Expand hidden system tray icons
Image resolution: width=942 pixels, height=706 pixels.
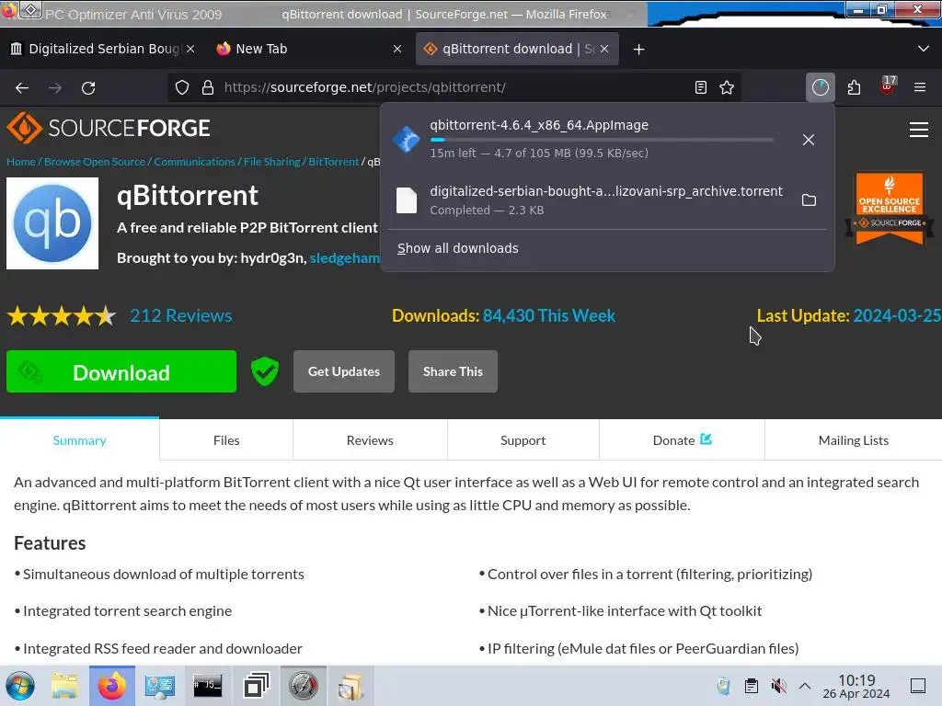click(805, 686)
